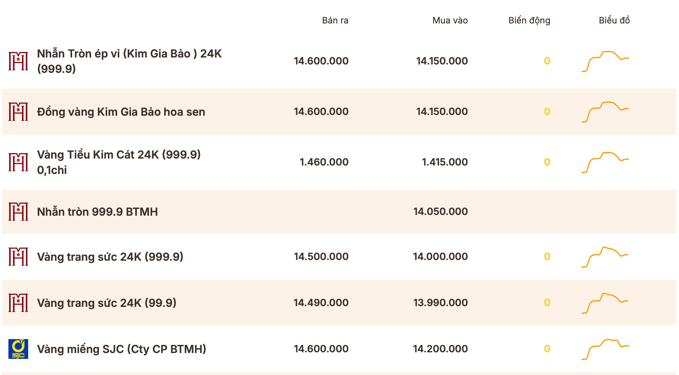The width and height of the screenshot is (679, 375).
Task: Click the logo beside Vàng Tiểu Kim Cát
Action: (x=18, y=162)
